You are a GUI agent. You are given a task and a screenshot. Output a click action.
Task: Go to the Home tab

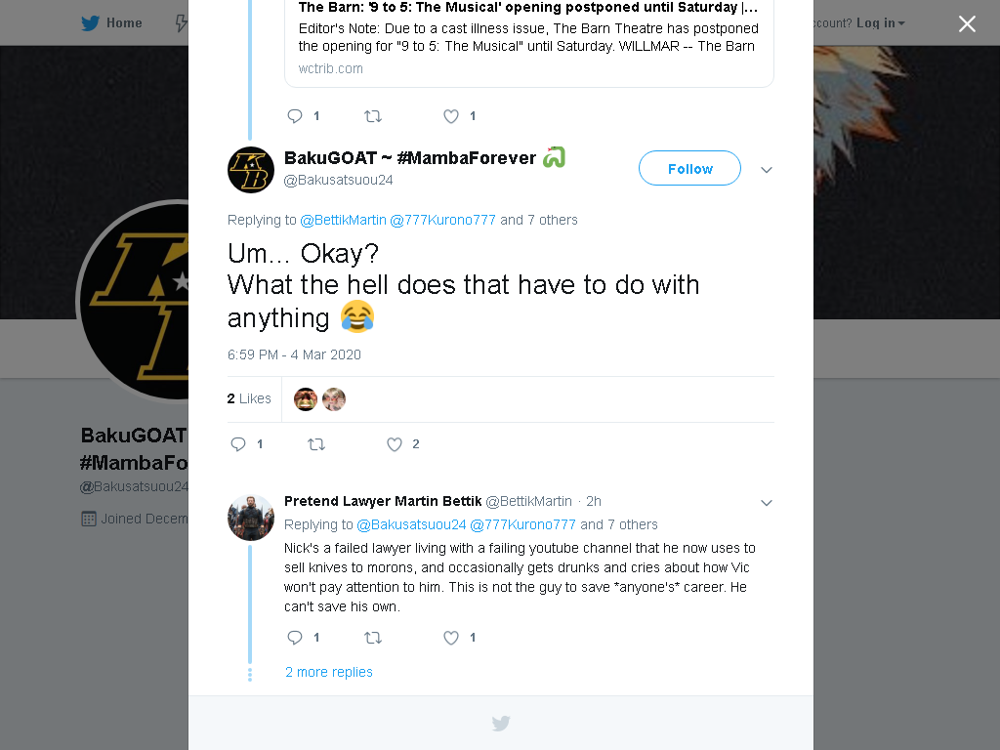(111, 23)
